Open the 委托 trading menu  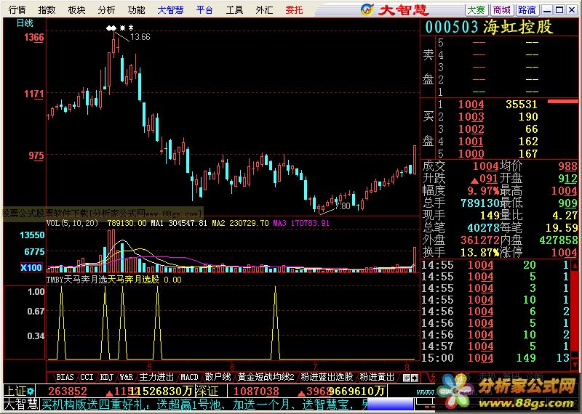click(294, 10)
